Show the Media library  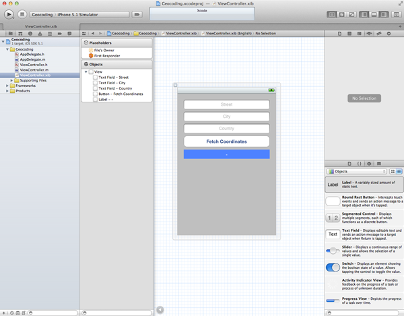(378, 164)
